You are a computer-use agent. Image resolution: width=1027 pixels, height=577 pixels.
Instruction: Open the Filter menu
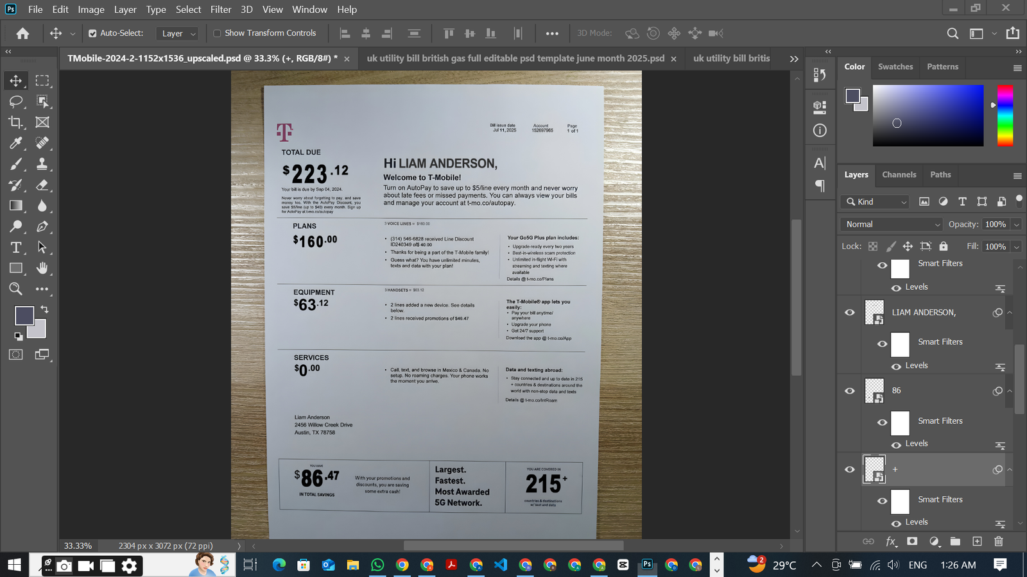(221, 10)
